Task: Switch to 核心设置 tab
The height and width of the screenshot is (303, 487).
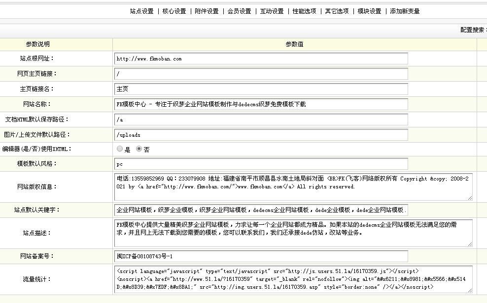Action: pos(174,11)
